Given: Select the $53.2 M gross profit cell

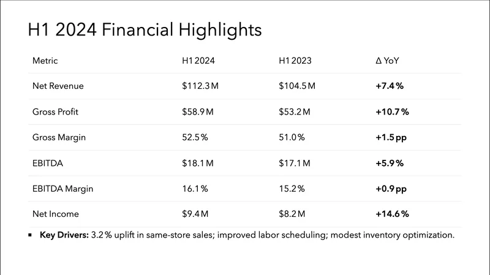Looking at the screenshot, I should click(x=295, y=111).
